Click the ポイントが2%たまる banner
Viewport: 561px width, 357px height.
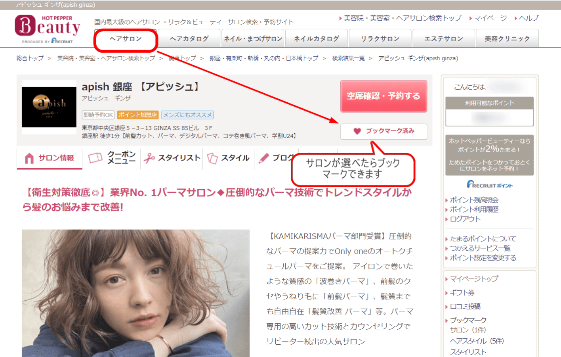click(490, 155)
